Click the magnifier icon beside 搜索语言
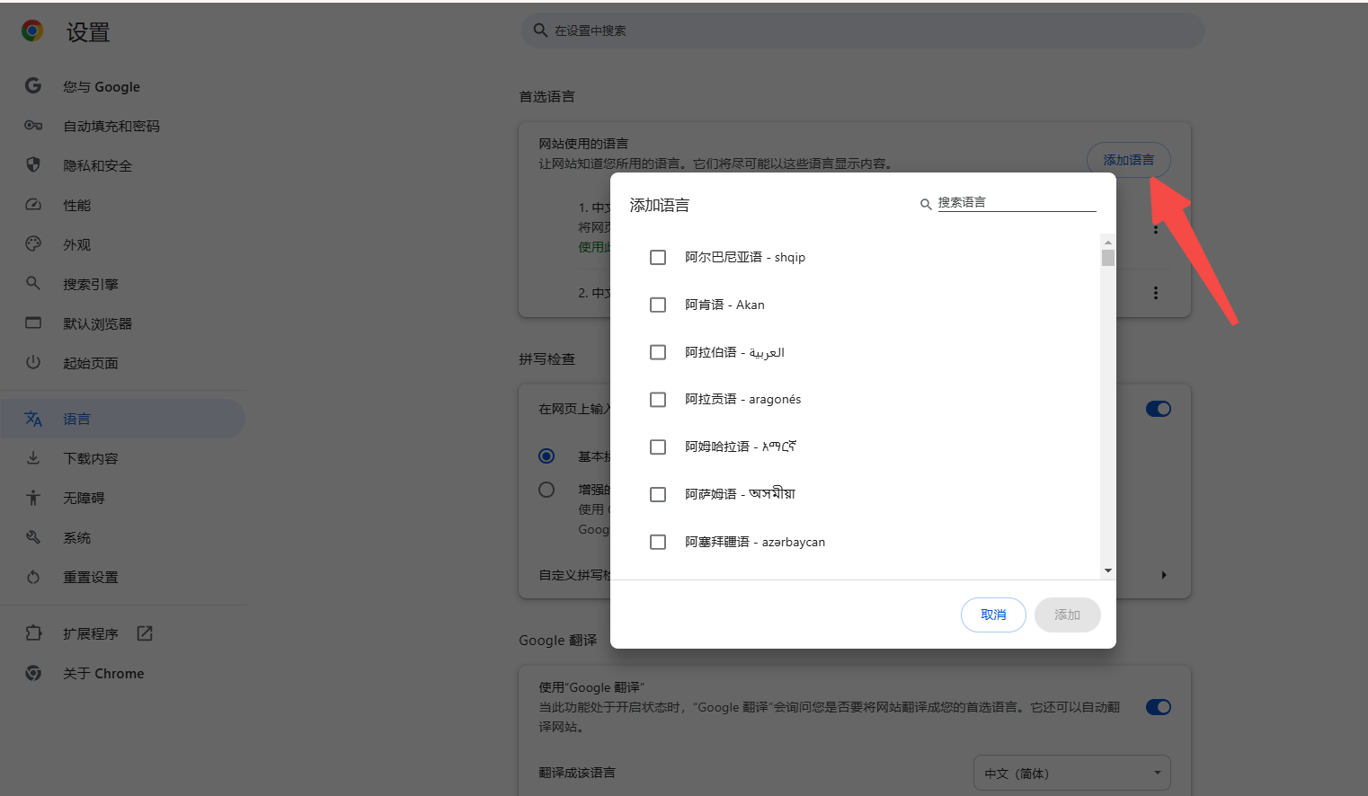This screenshot has height=796, width=1368. click(x=926, y=205)
